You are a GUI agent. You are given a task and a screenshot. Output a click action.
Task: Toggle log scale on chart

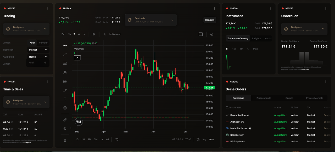204,139
